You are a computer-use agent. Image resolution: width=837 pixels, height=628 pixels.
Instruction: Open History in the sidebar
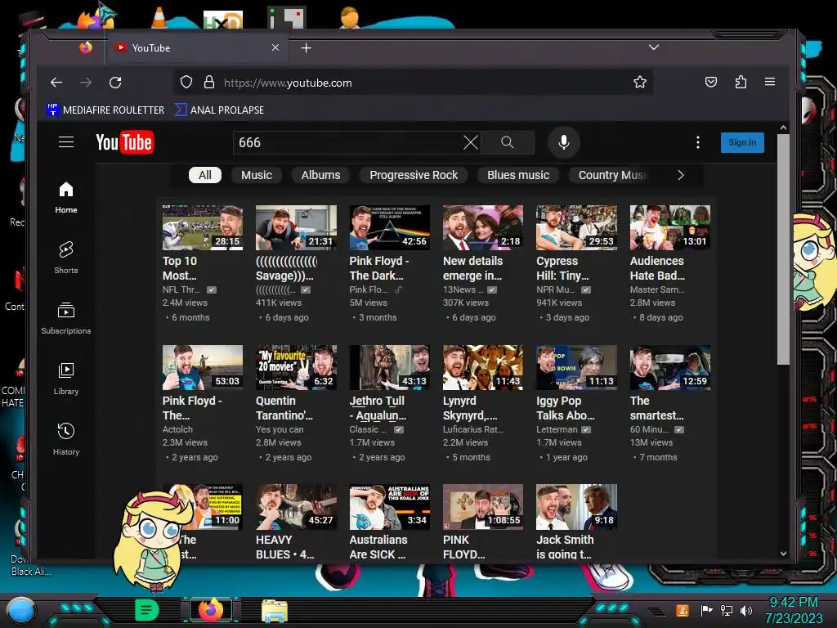66,439
